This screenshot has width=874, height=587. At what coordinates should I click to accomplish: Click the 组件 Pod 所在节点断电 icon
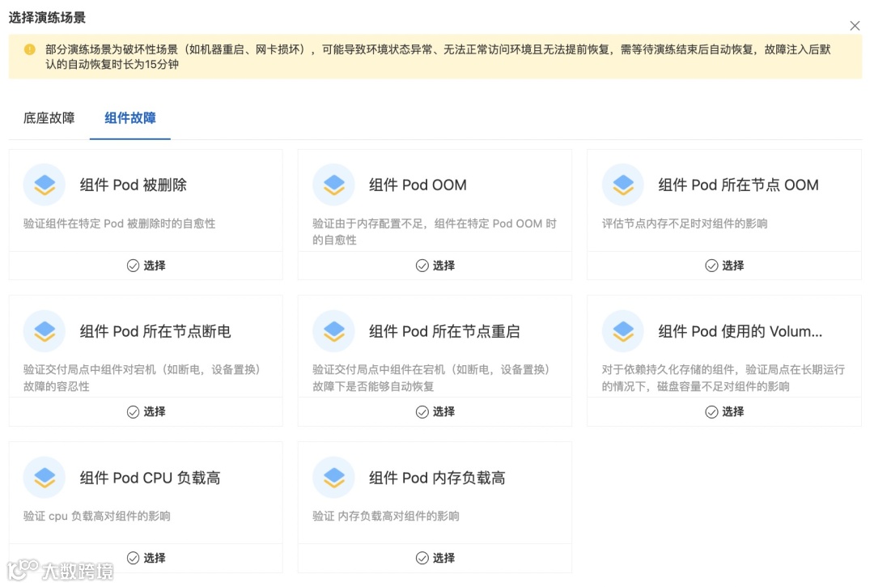pos(44,331)
